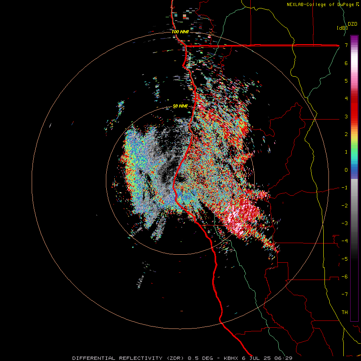Select the -5 value on the color scale
The width and height of the screenshot is (361, 361).
345,259
